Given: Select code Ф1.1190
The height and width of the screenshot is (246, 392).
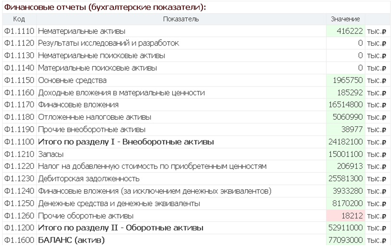Looking at the screenshot, I should [19, 130].
